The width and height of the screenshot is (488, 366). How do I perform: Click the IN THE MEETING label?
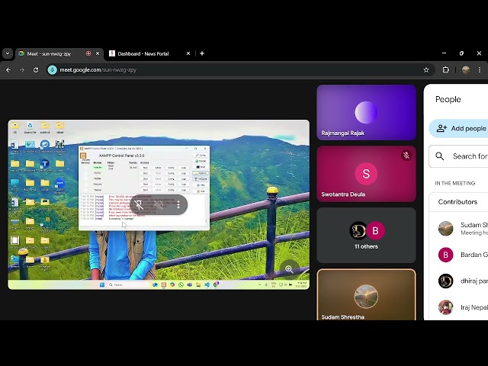point(455,183)
